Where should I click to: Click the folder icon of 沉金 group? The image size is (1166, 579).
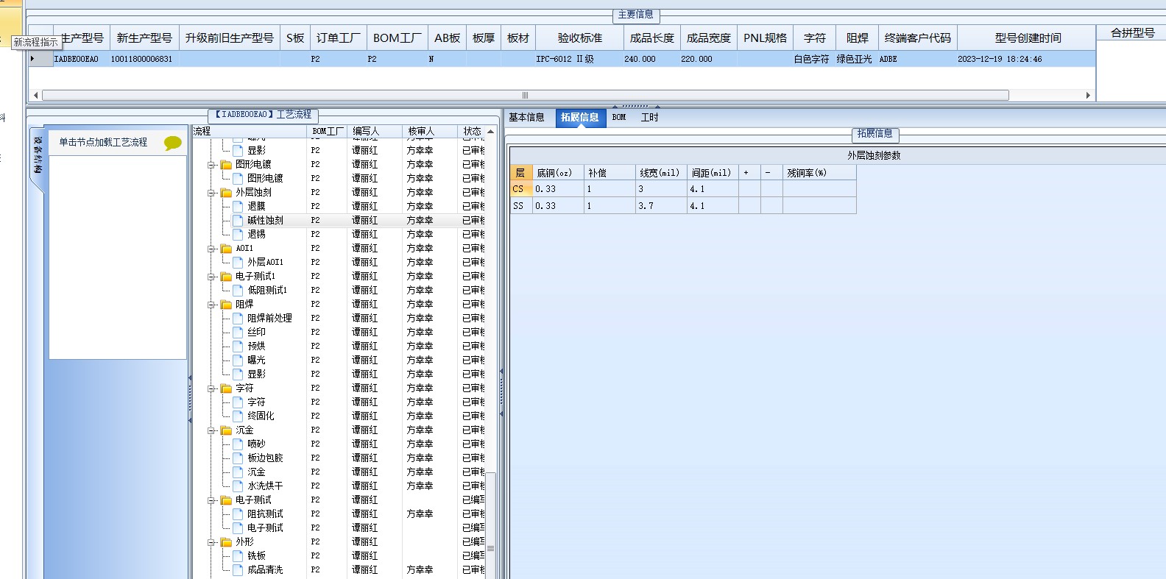[x=226, y=430]
